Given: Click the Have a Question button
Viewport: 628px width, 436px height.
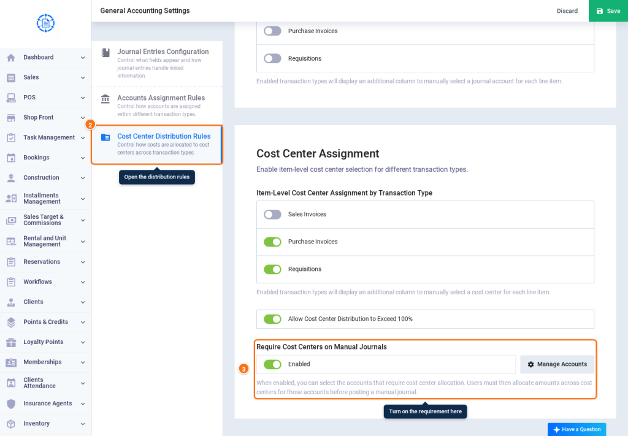Looking at the screenshot, I should coord(576,429).
